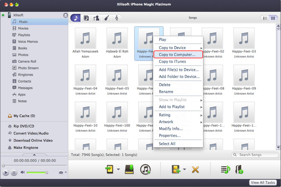Click the Stop button in the player
The image size is (281, 187).
coord(14,172)
